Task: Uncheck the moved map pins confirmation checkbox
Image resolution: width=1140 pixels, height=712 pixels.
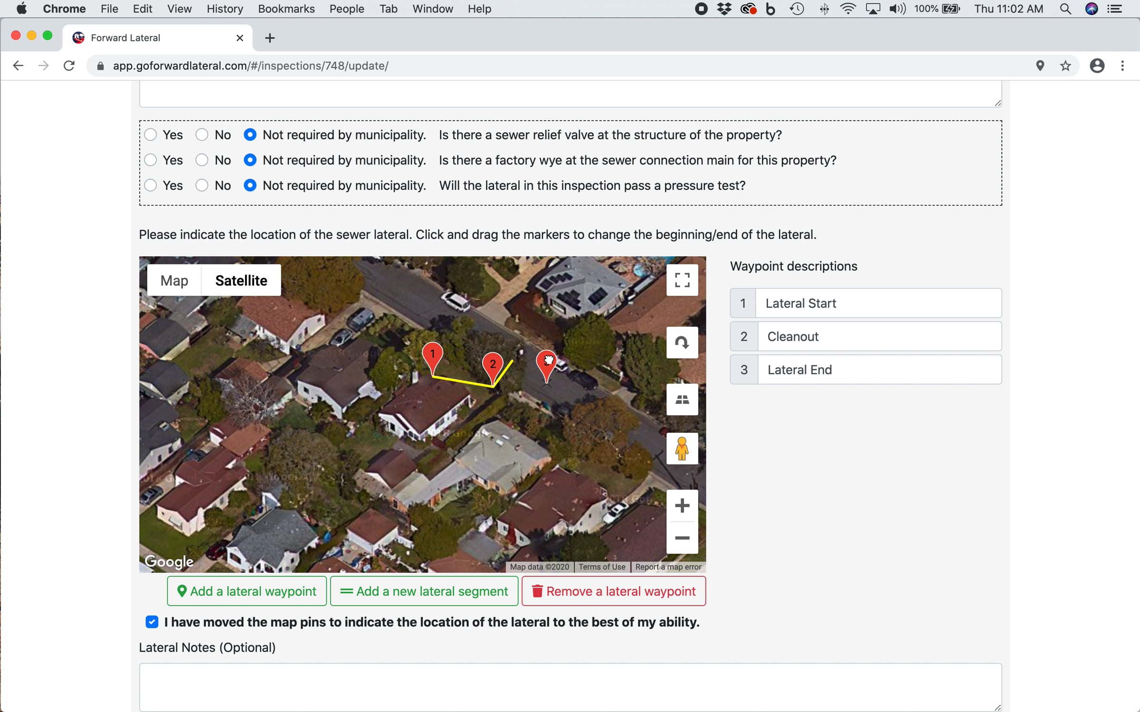Action: (x=152, y=622)
